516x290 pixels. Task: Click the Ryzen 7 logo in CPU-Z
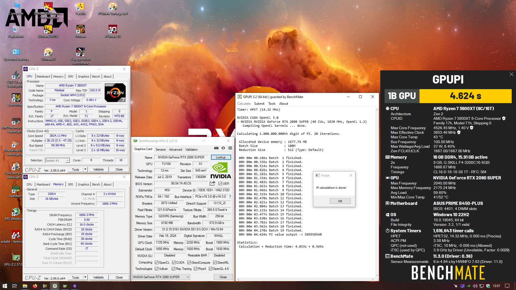click(x=115, y=92)
